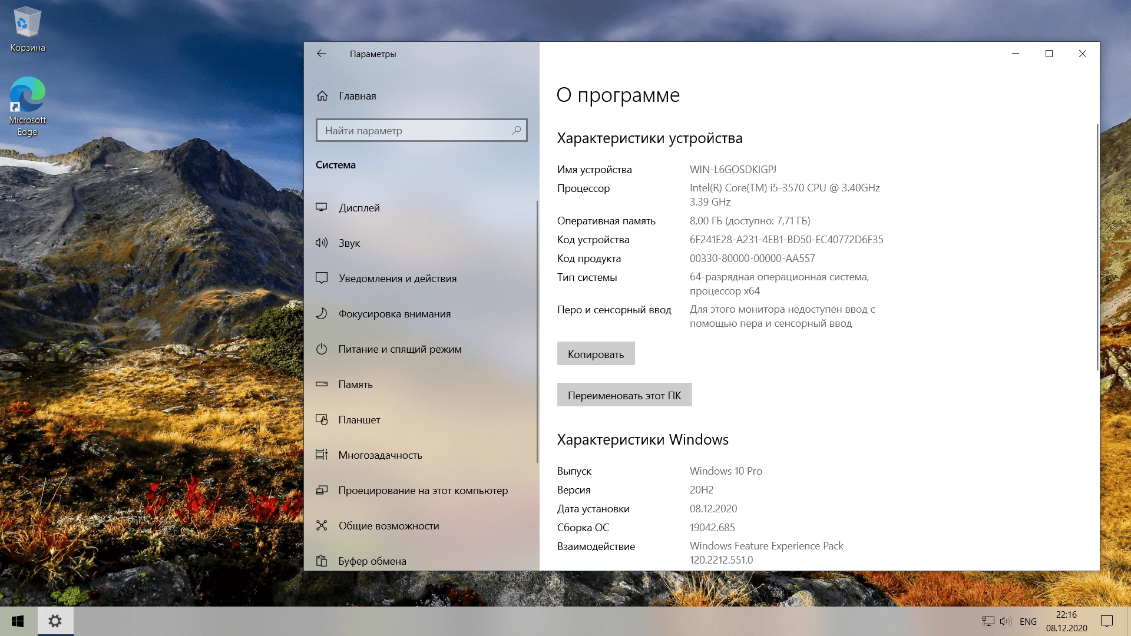The image size is (1131, 636).
Task: Click the Копировать button
Action: coord(596,353)
